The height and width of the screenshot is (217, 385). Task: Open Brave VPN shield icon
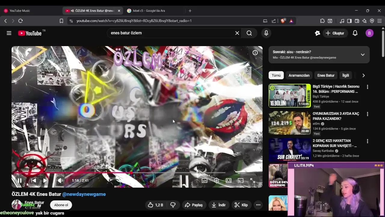point(372,21)
